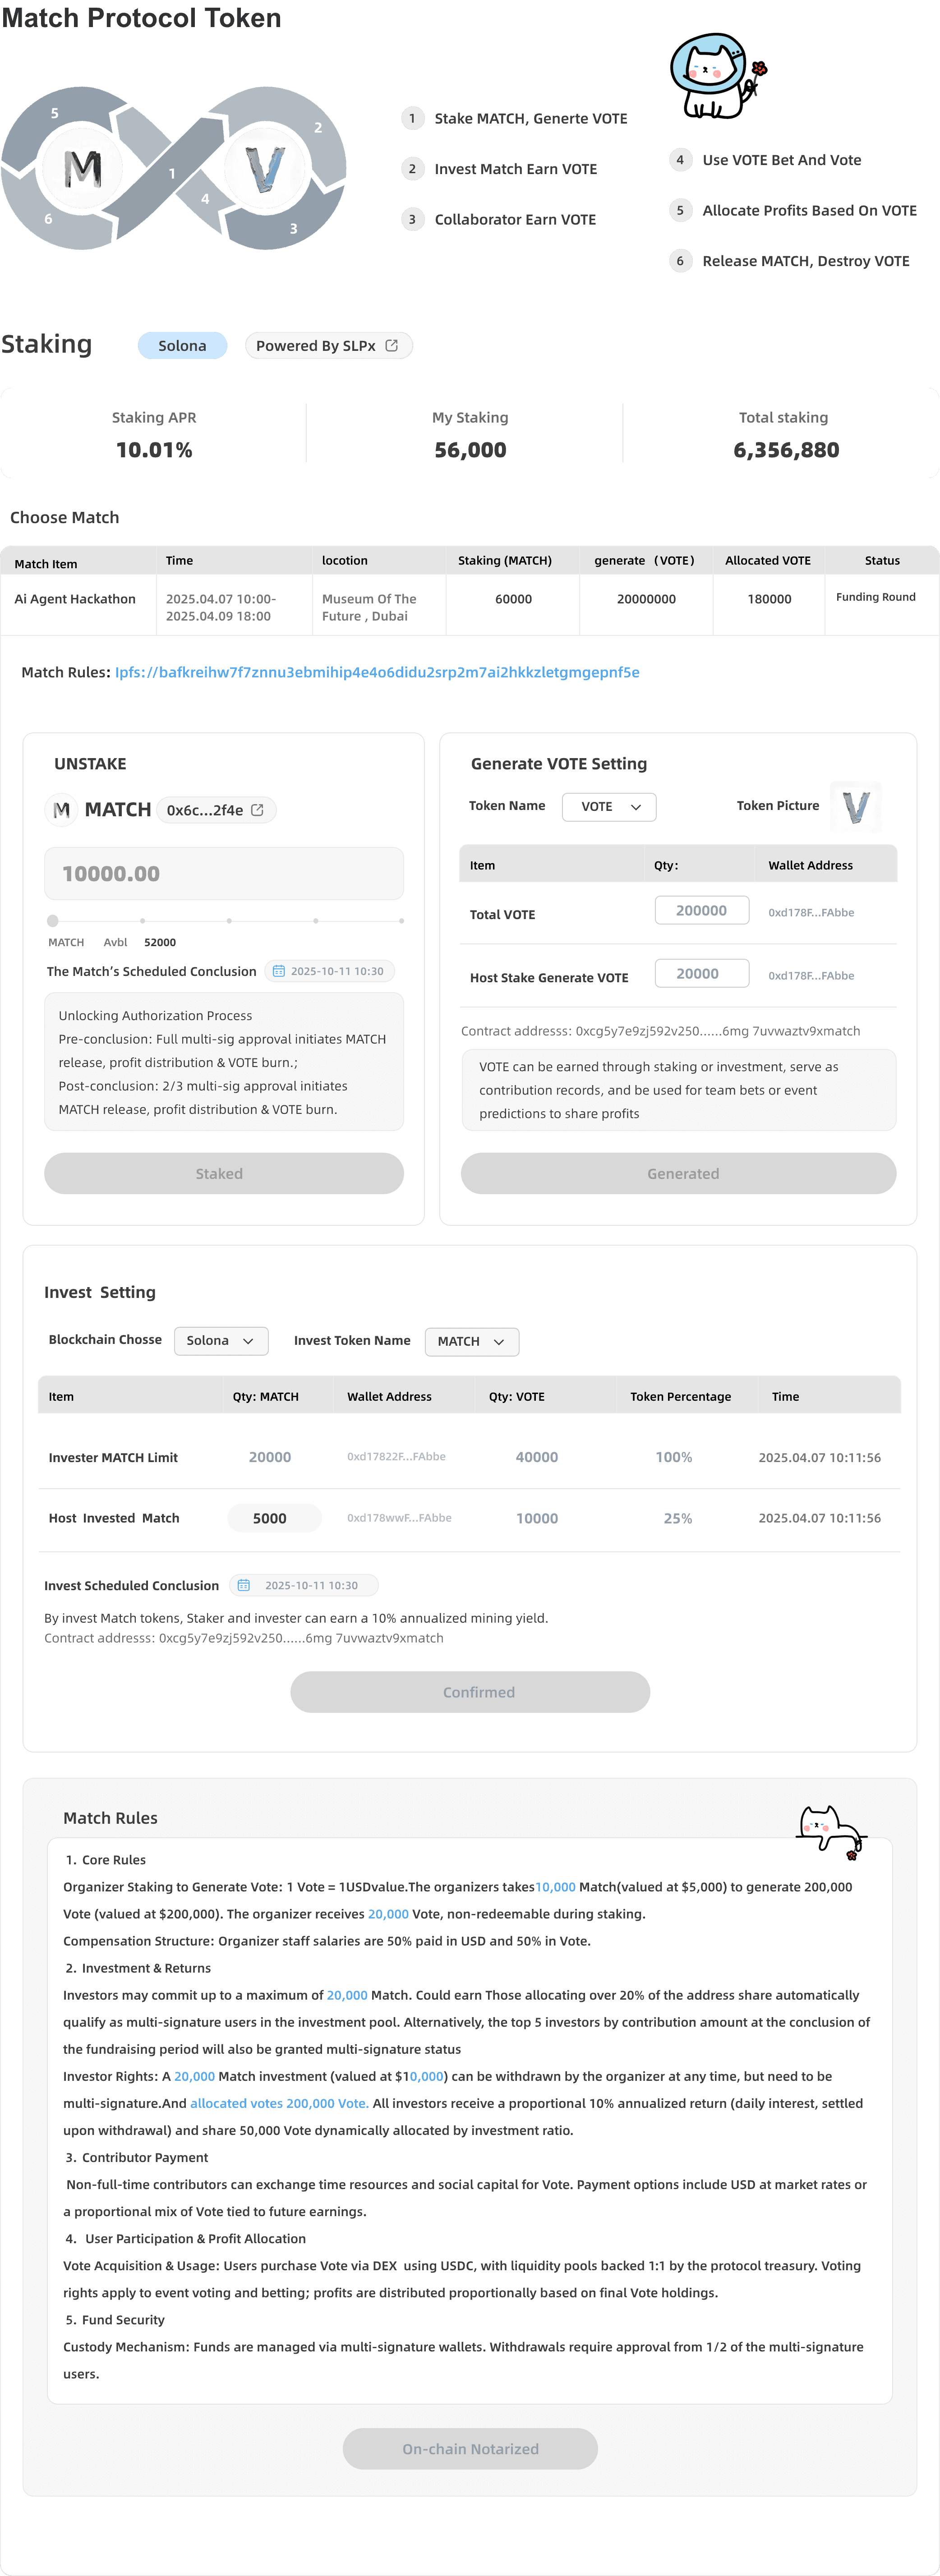Open the Match Rules ipfs link
940x2576 pixels.
(x=377, y=672)
